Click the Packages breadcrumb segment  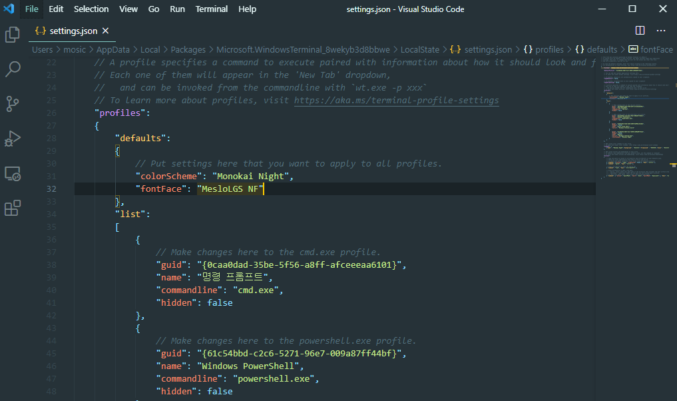[x=188, y=50]
